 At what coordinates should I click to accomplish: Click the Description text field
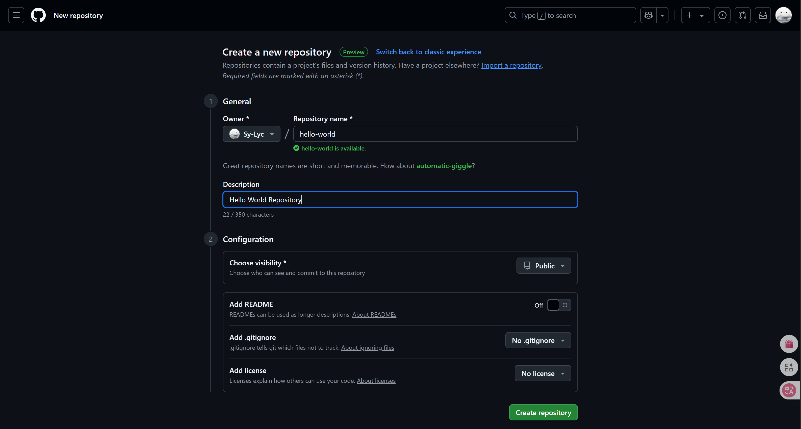[400, 200]
